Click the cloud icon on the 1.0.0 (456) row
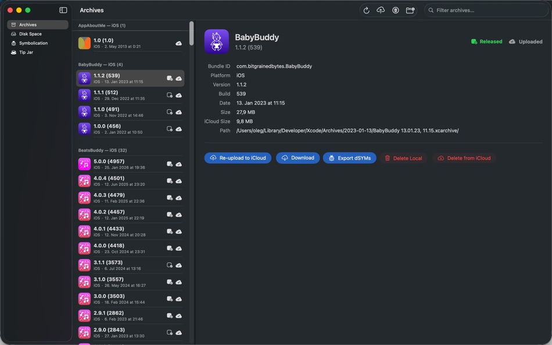 pyautogui.click(x=179, y=129)
